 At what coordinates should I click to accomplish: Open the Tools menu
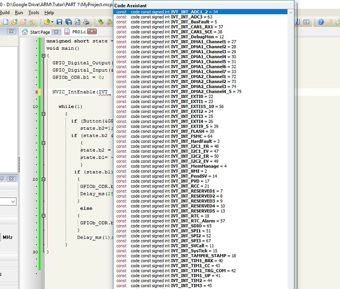[x=34, y=13]
